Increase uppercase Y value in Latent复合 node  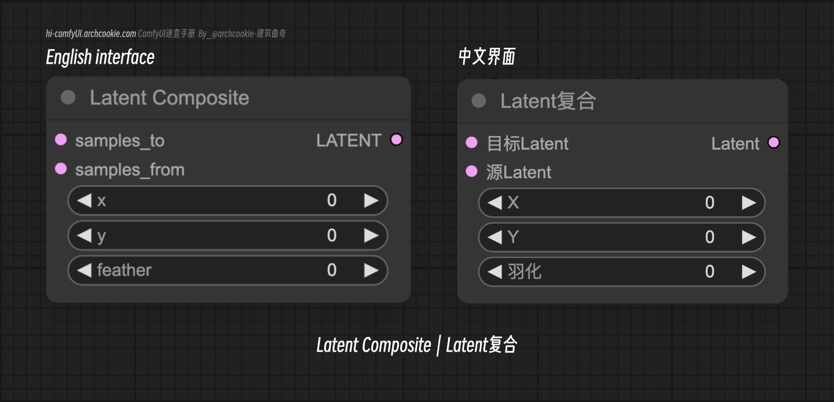point(748,237)
